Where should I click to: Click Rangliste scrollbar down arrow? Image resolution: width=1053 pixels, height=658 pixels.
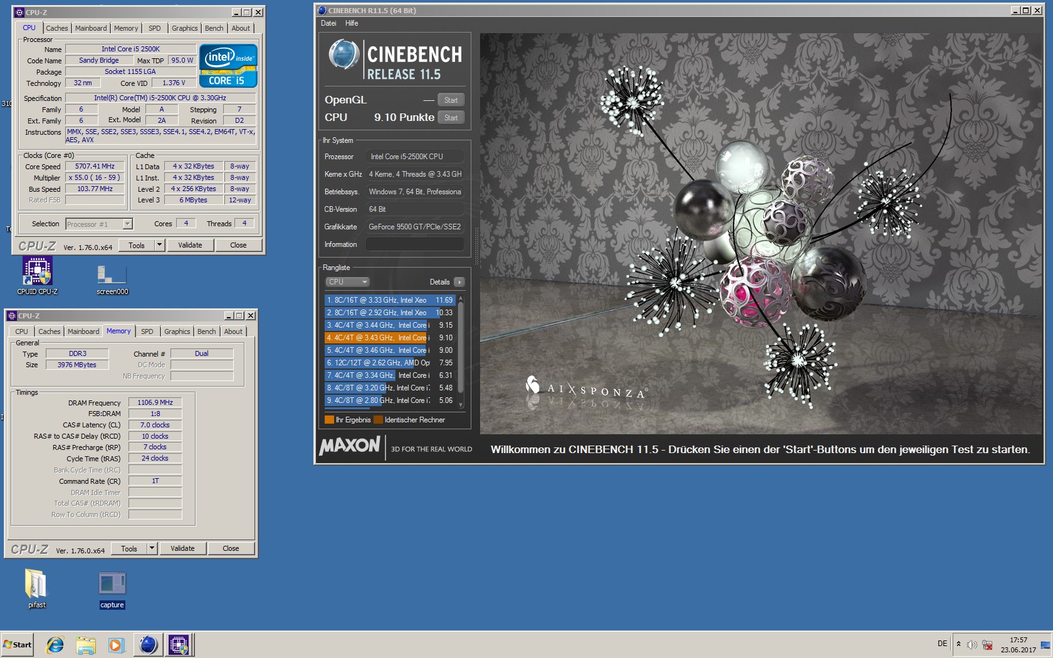tap(461, 405)
